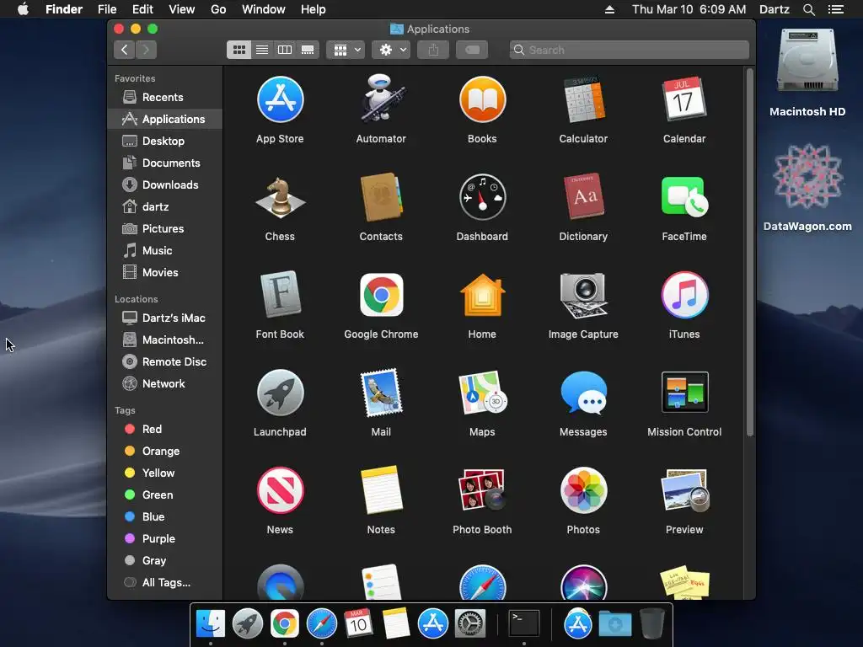863x647 pixels.
Task: Open Notification Center in menu bar
Action: (x=836, y=9)
